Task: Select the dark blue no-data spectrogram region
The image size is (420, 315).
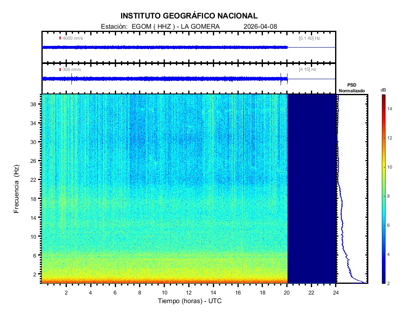Action: point(311,189)
